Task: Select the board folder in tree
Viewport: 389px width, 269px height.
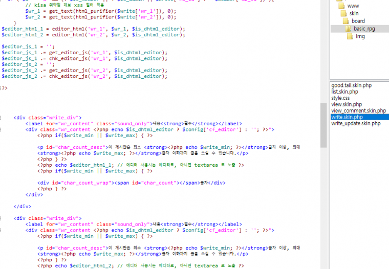Action: pyautogui.click(x=358, y=21)
